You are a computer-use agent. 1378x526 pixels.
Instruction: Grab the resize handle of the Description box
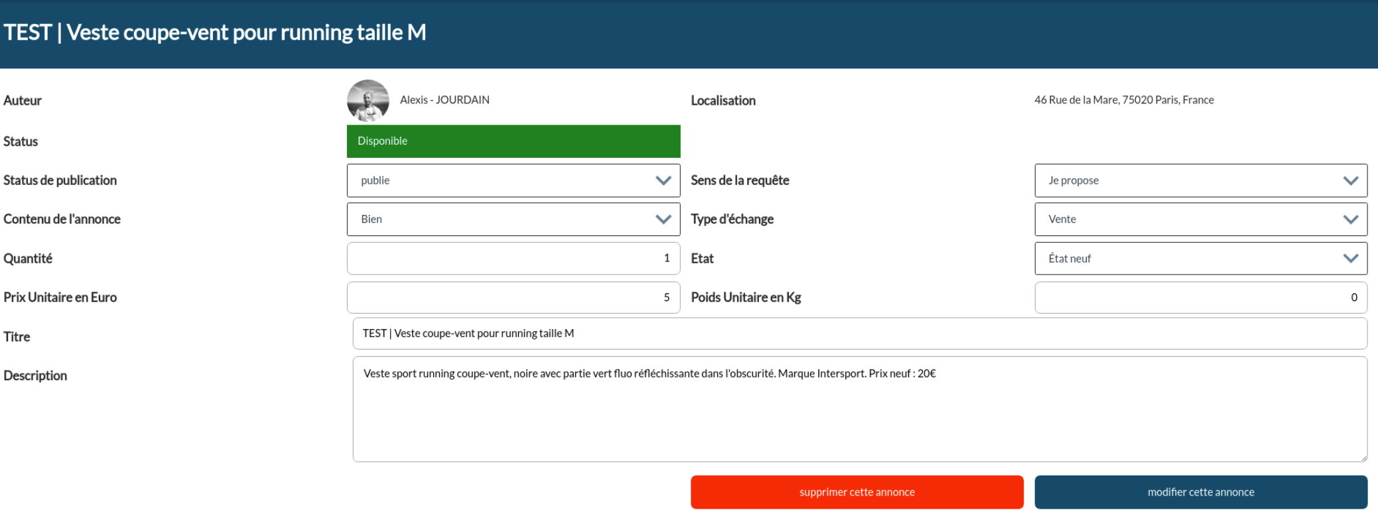click(1363, 458)
